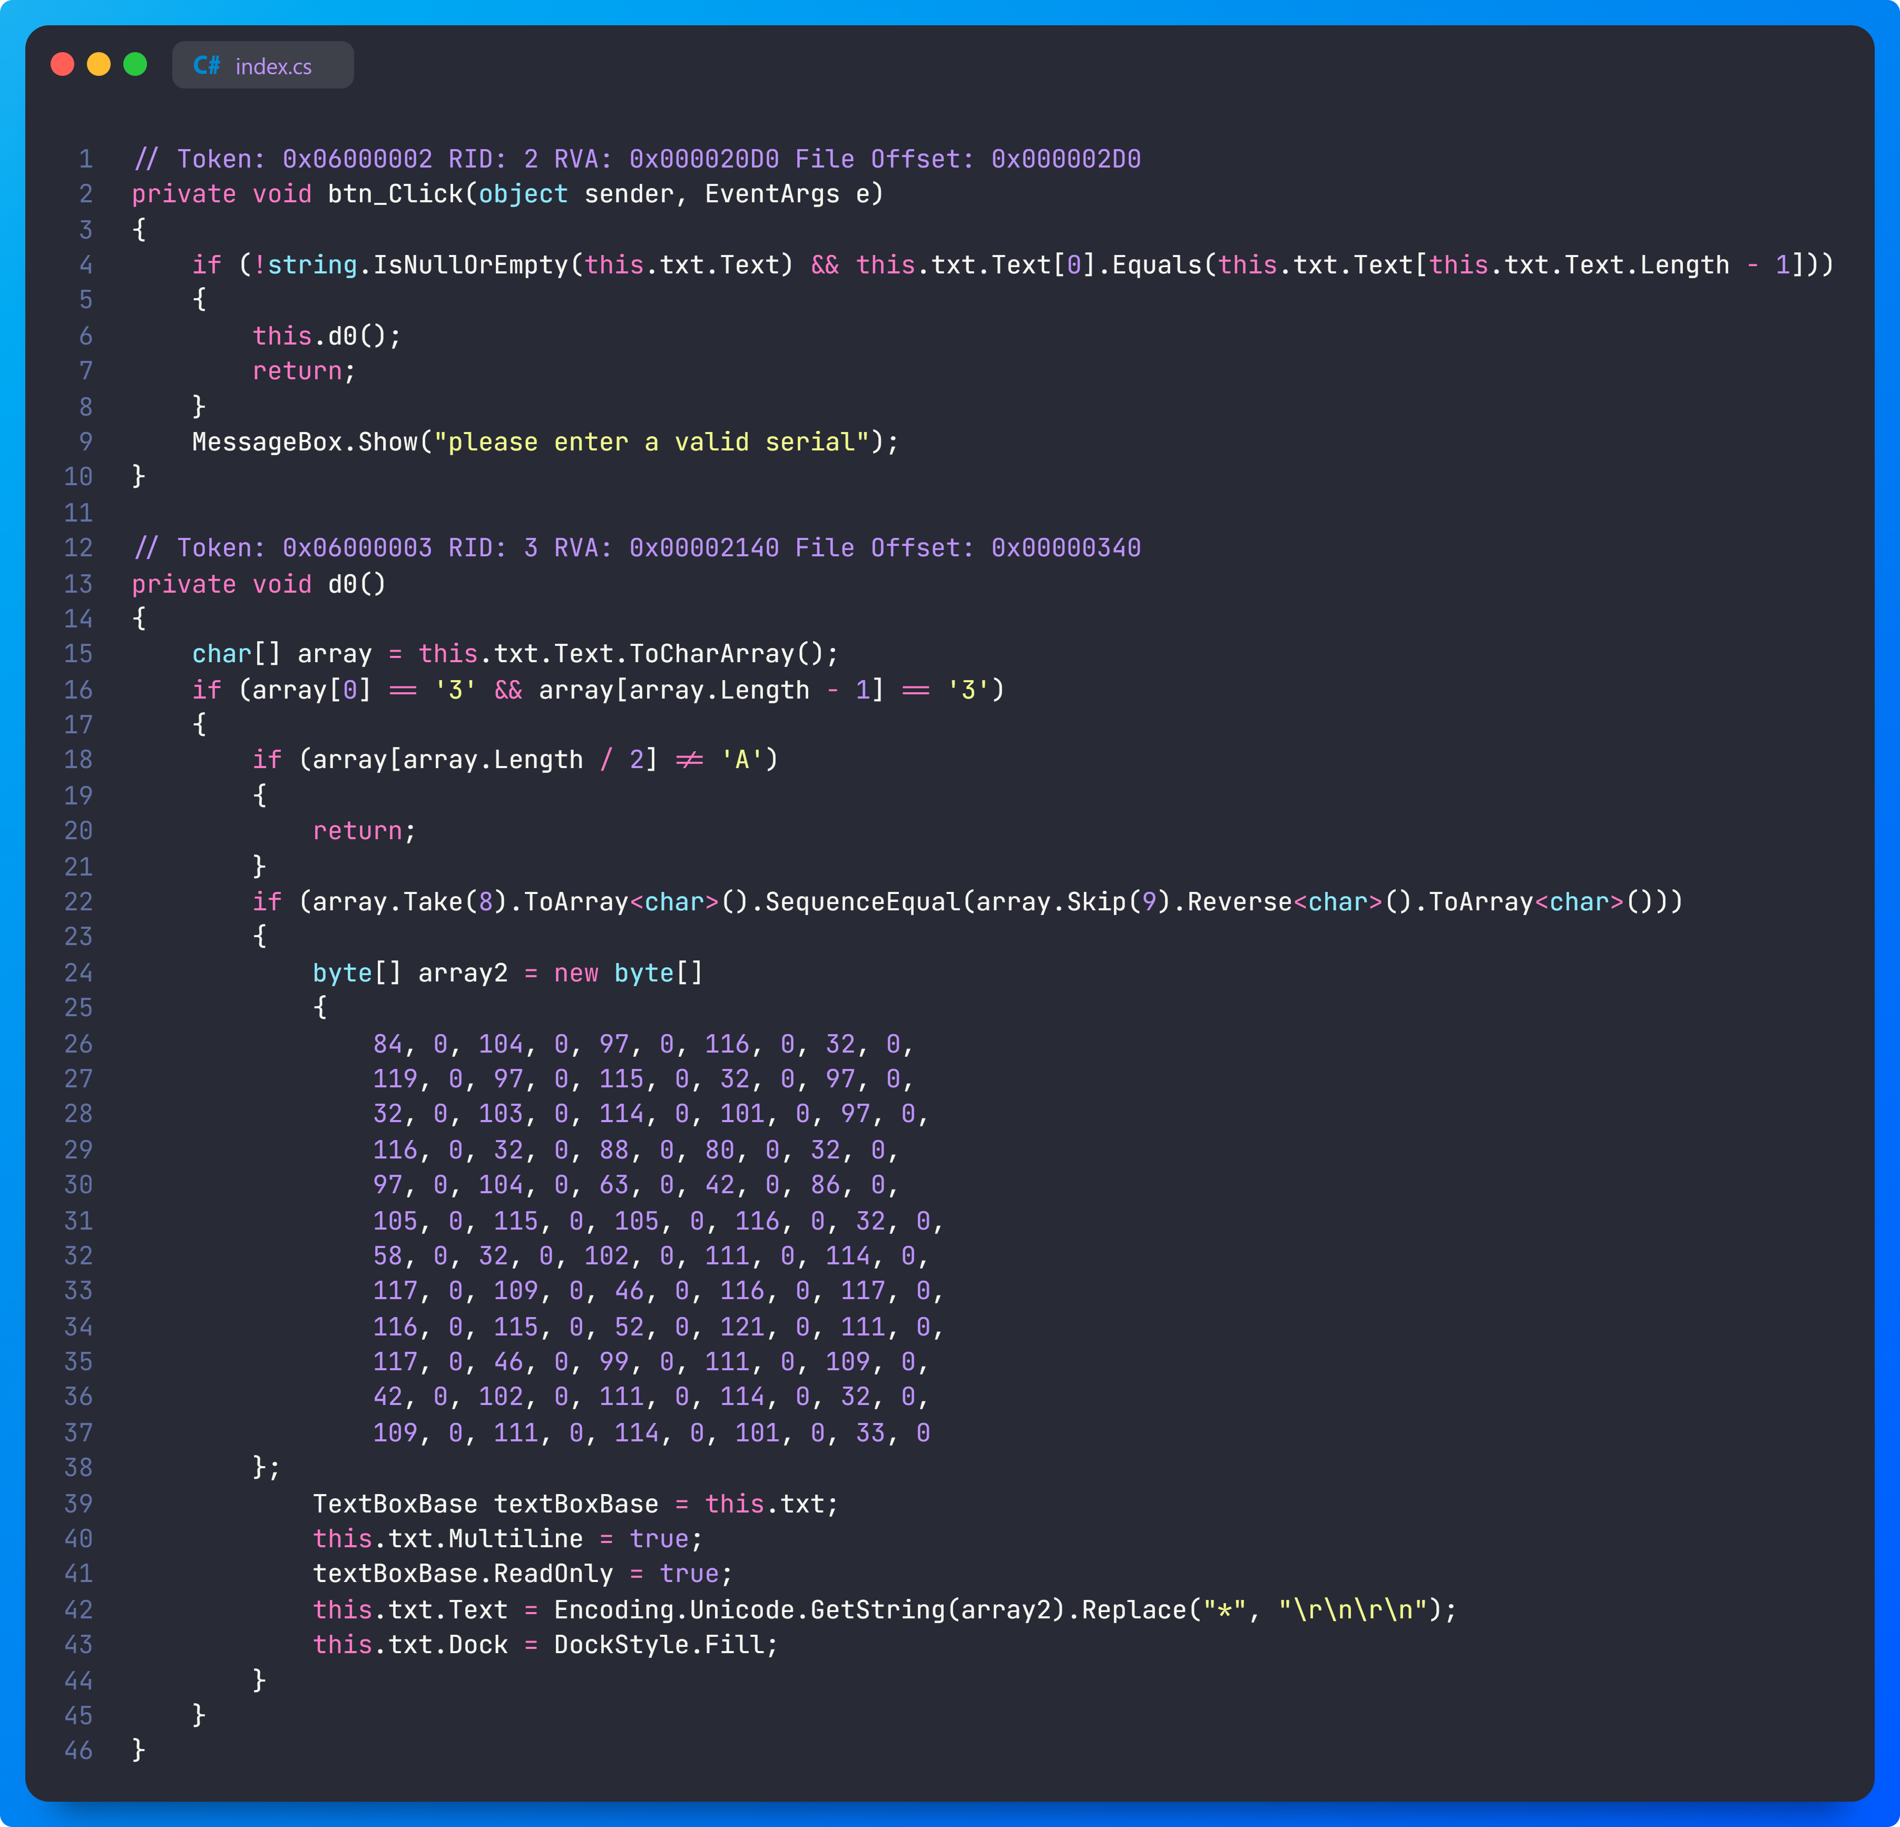This screenshot has width=1900, height=1827.
Task: Click the number 84 in byte array
Action: [x=387, y=1044]
